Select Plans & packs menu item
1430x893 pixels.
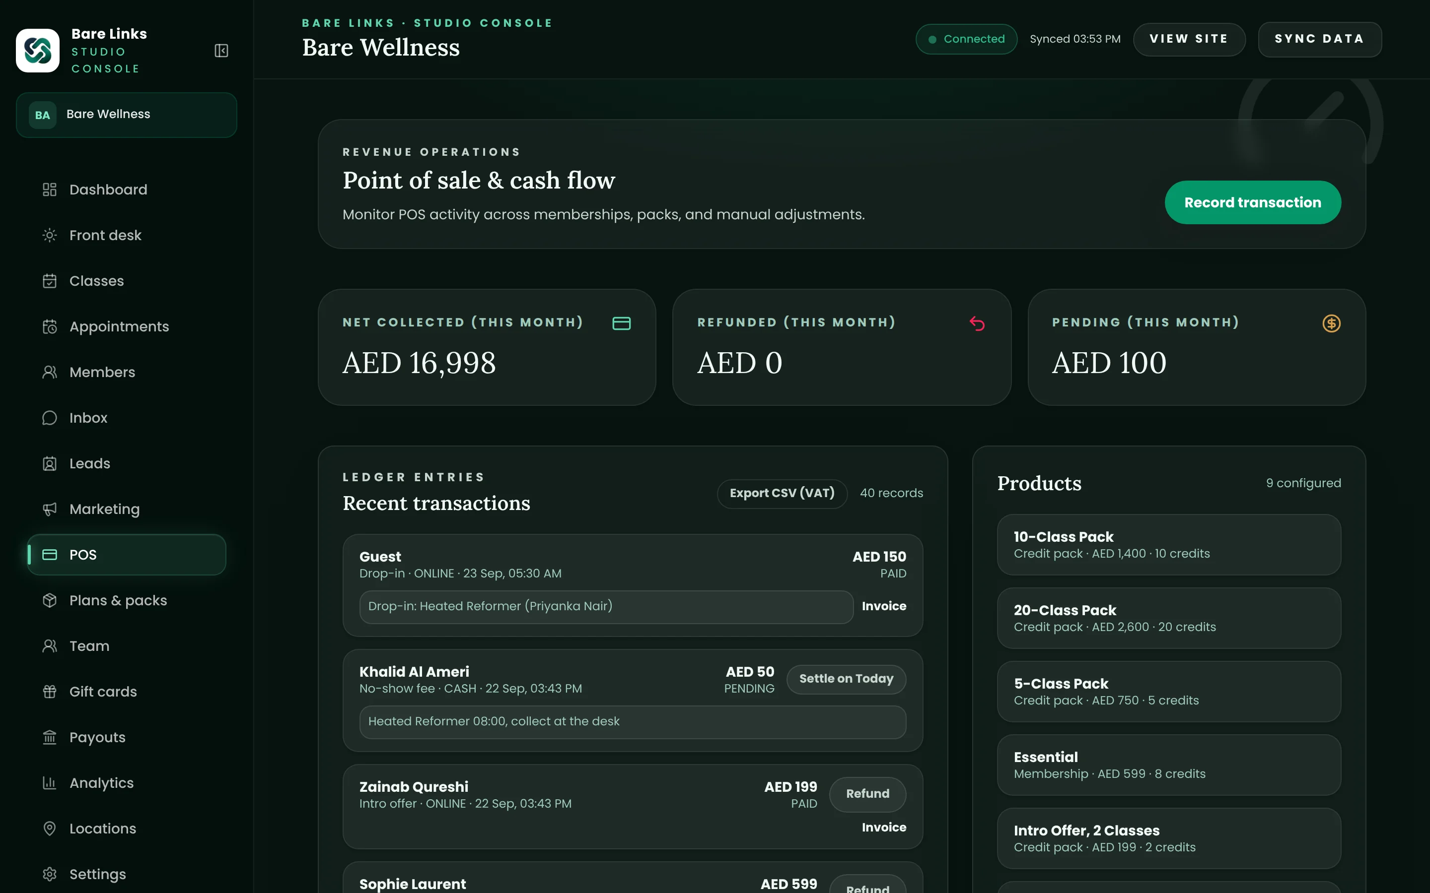[x=127, y=600]
